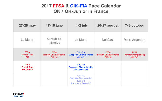Open the French Championship OK 1/3 entry

[54, 55]
